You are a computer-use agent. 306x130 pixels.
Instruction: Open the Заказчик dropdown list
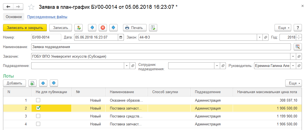coord(293,56)
